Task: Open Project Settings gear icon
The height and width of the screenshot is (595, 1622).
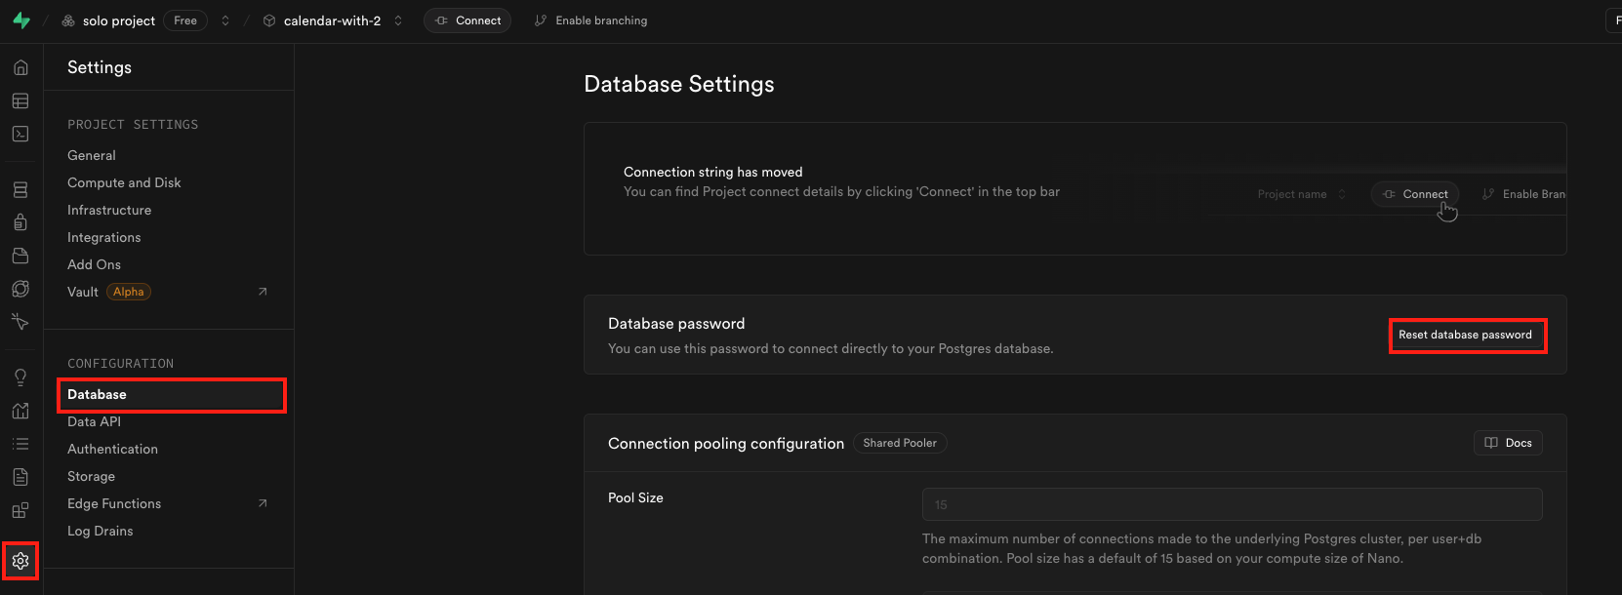Action: (x=20, y=561)
